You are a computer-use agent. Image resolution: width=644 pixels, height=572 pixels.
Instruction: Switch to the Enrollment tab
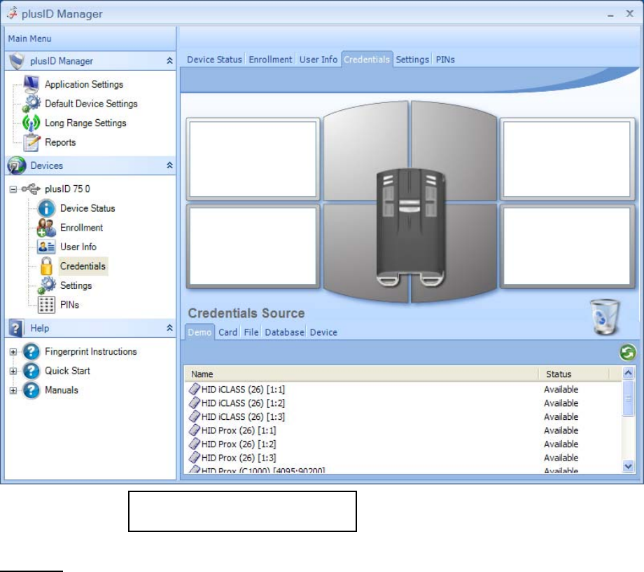270,60
